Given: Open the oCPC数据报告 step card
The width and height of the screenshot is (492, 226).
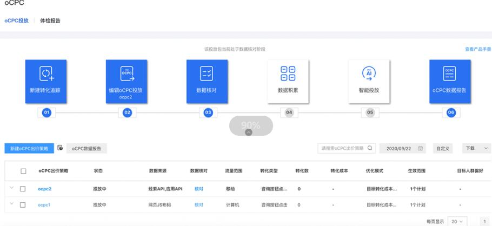Looking at the screenshot, I should [449, 81].
